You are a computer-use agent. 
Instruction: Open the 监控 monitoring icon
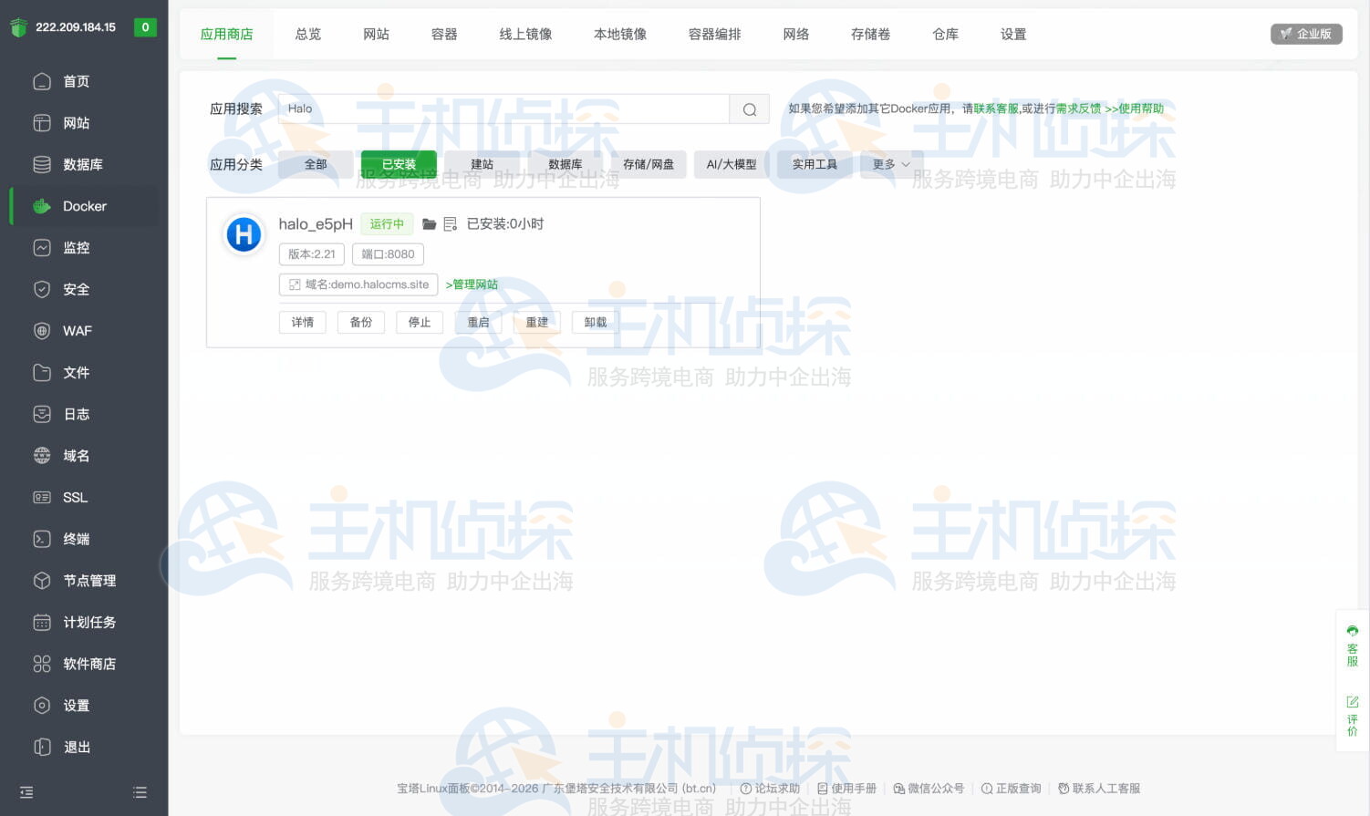pos(42,248)
